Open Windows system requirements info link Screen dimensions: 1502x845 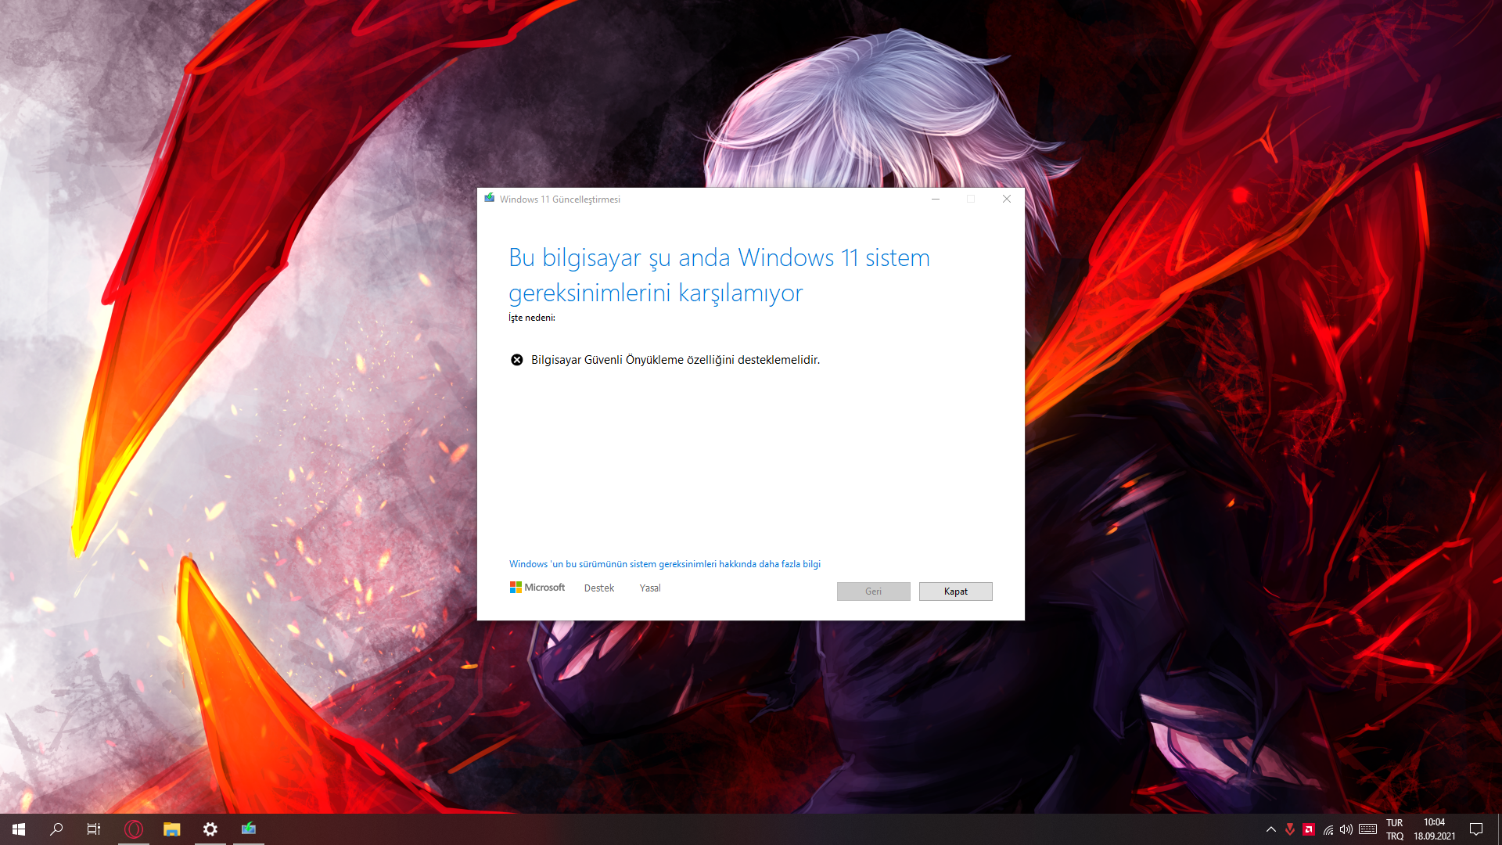664,564
